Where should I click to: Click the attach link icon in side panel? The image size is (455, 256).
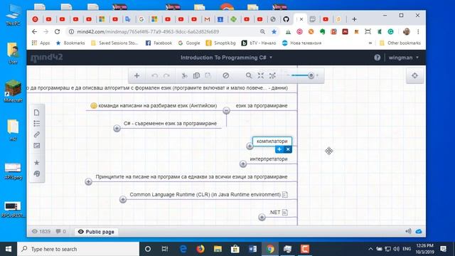point(36,134)
